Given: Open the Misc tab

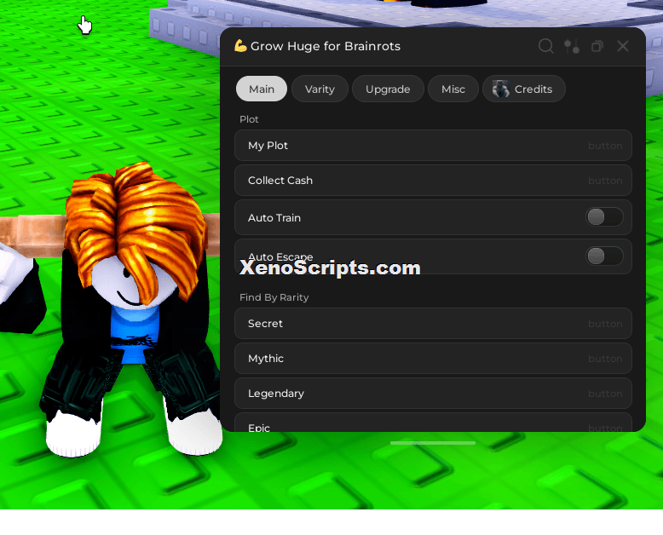Looking at the screenshot, I should tap(453, 89).
